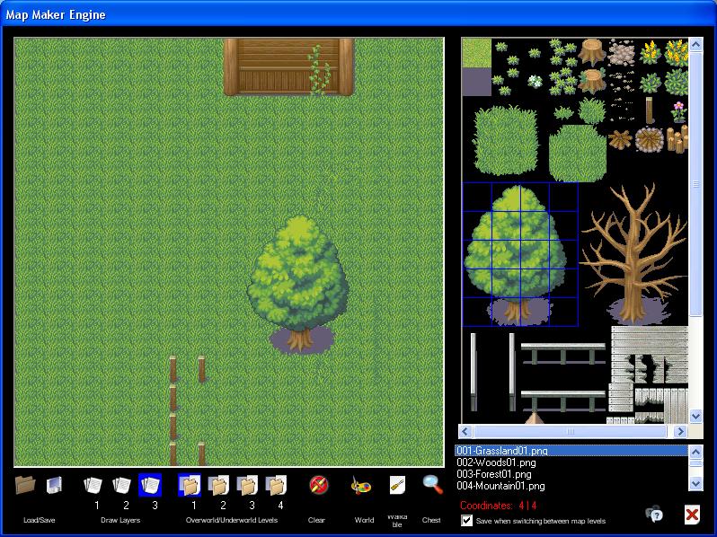Screen dimensions: 717x537
Task: Pick the large square bush tile
Action: pos(505,141)
